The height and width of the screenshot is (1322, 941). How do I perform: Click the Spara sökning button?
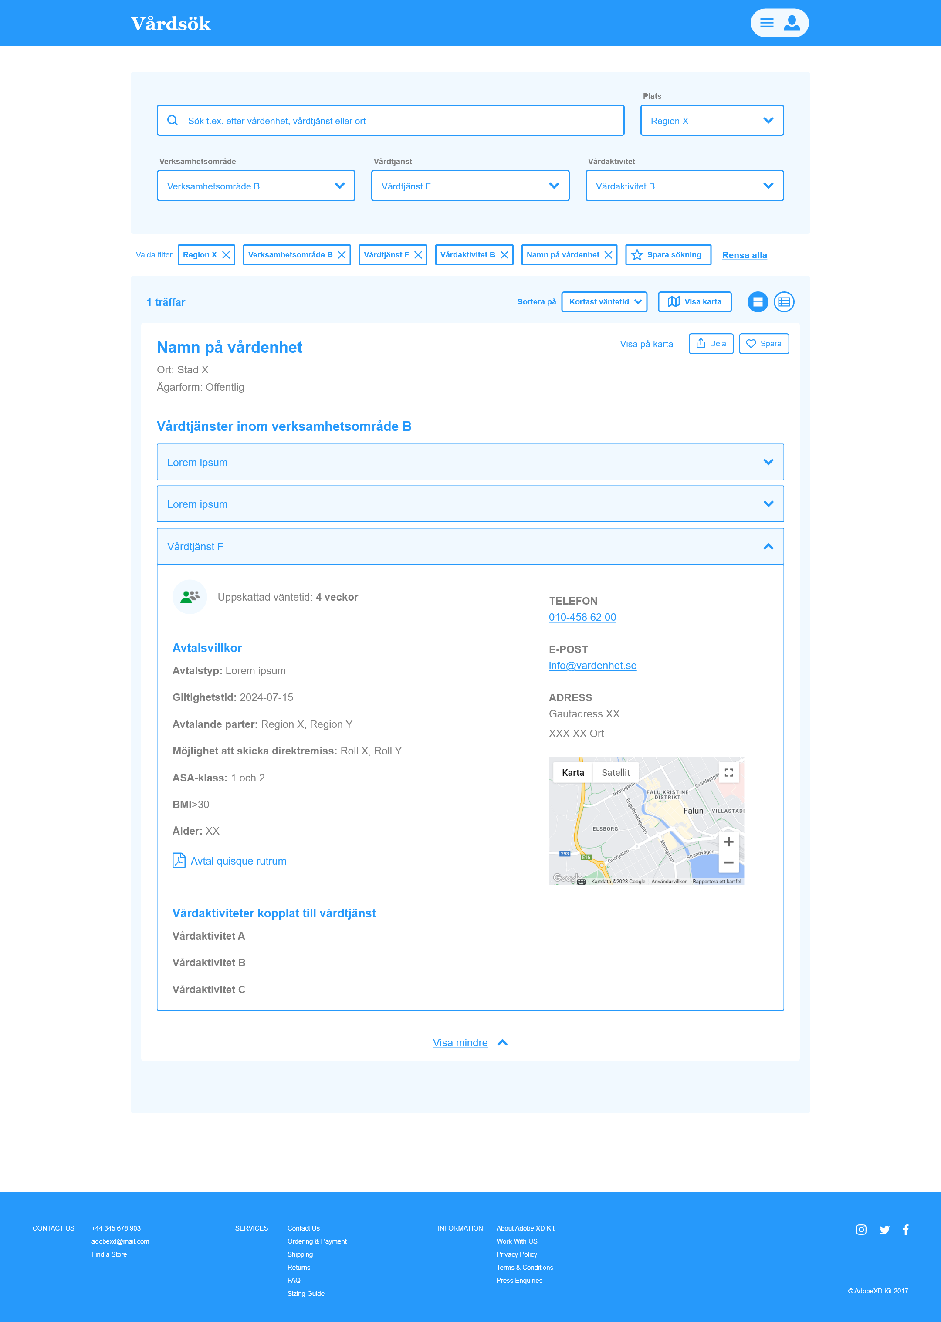tap(668, 255)
